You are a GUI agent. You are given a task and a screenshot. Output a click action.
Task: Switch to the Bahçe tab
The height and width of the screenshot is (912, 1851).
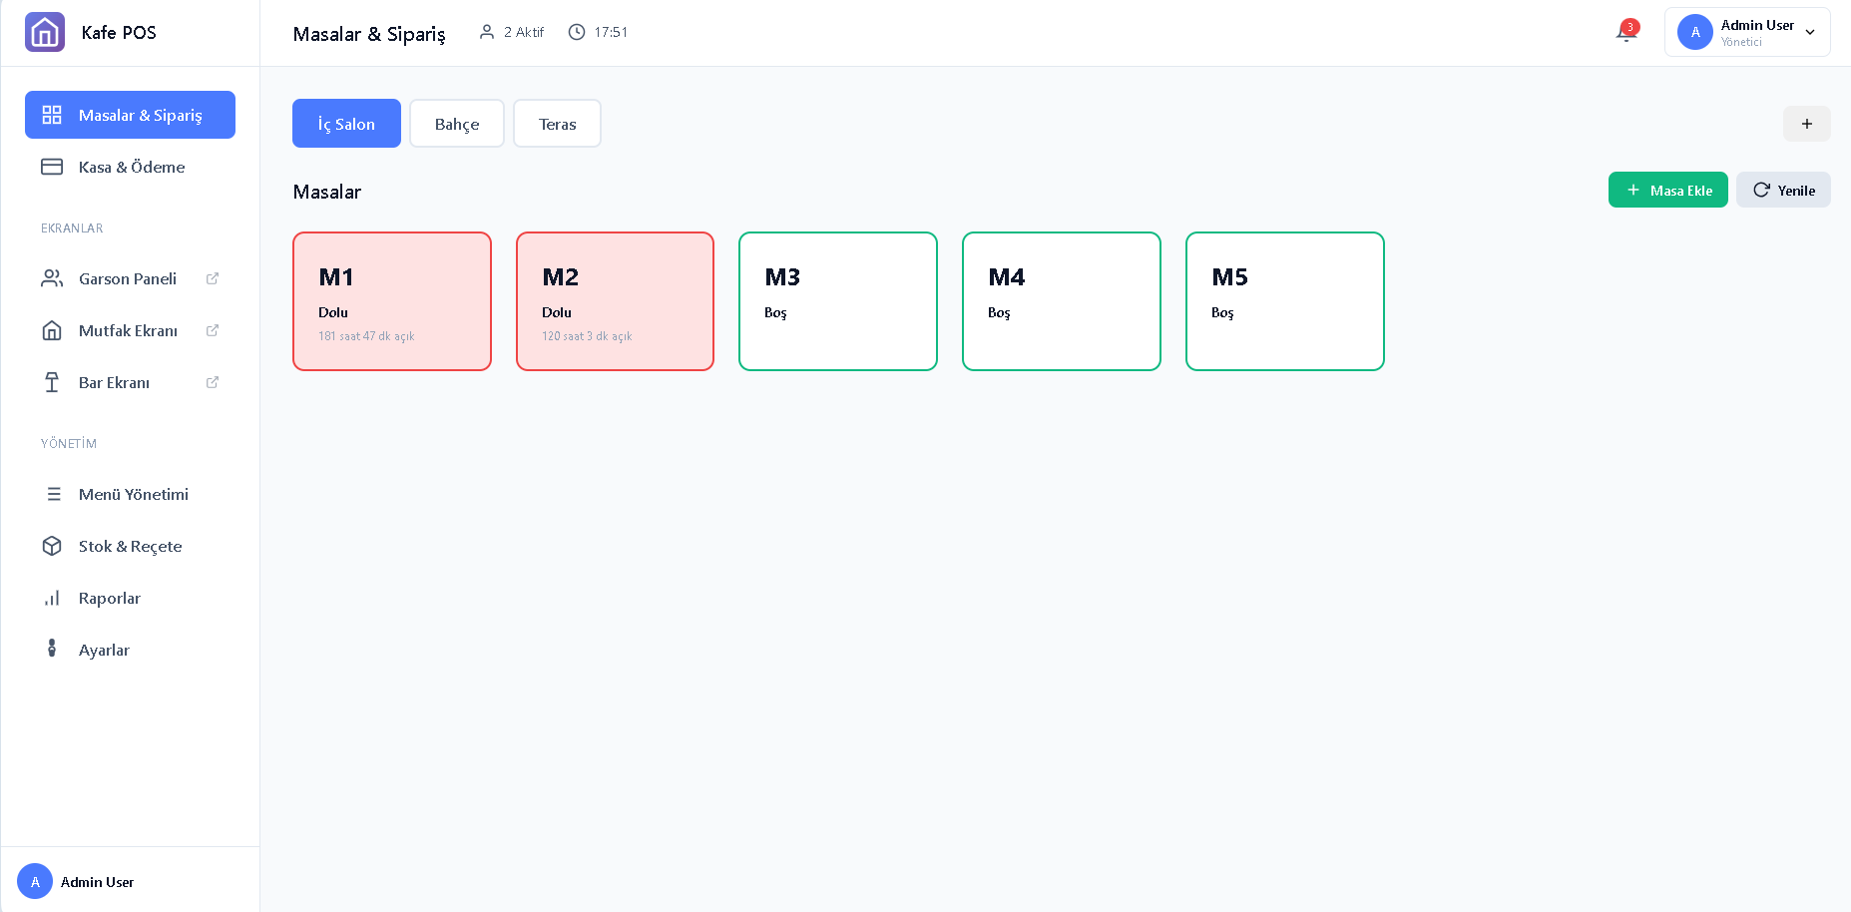tap(457, 124)
